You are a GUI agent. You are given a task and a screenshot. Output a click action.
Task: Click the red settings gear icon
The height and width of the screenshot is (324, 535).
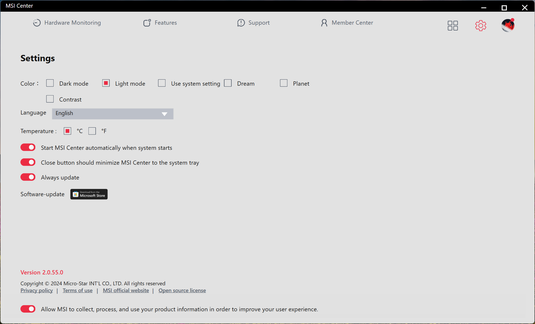pos(481,25)
